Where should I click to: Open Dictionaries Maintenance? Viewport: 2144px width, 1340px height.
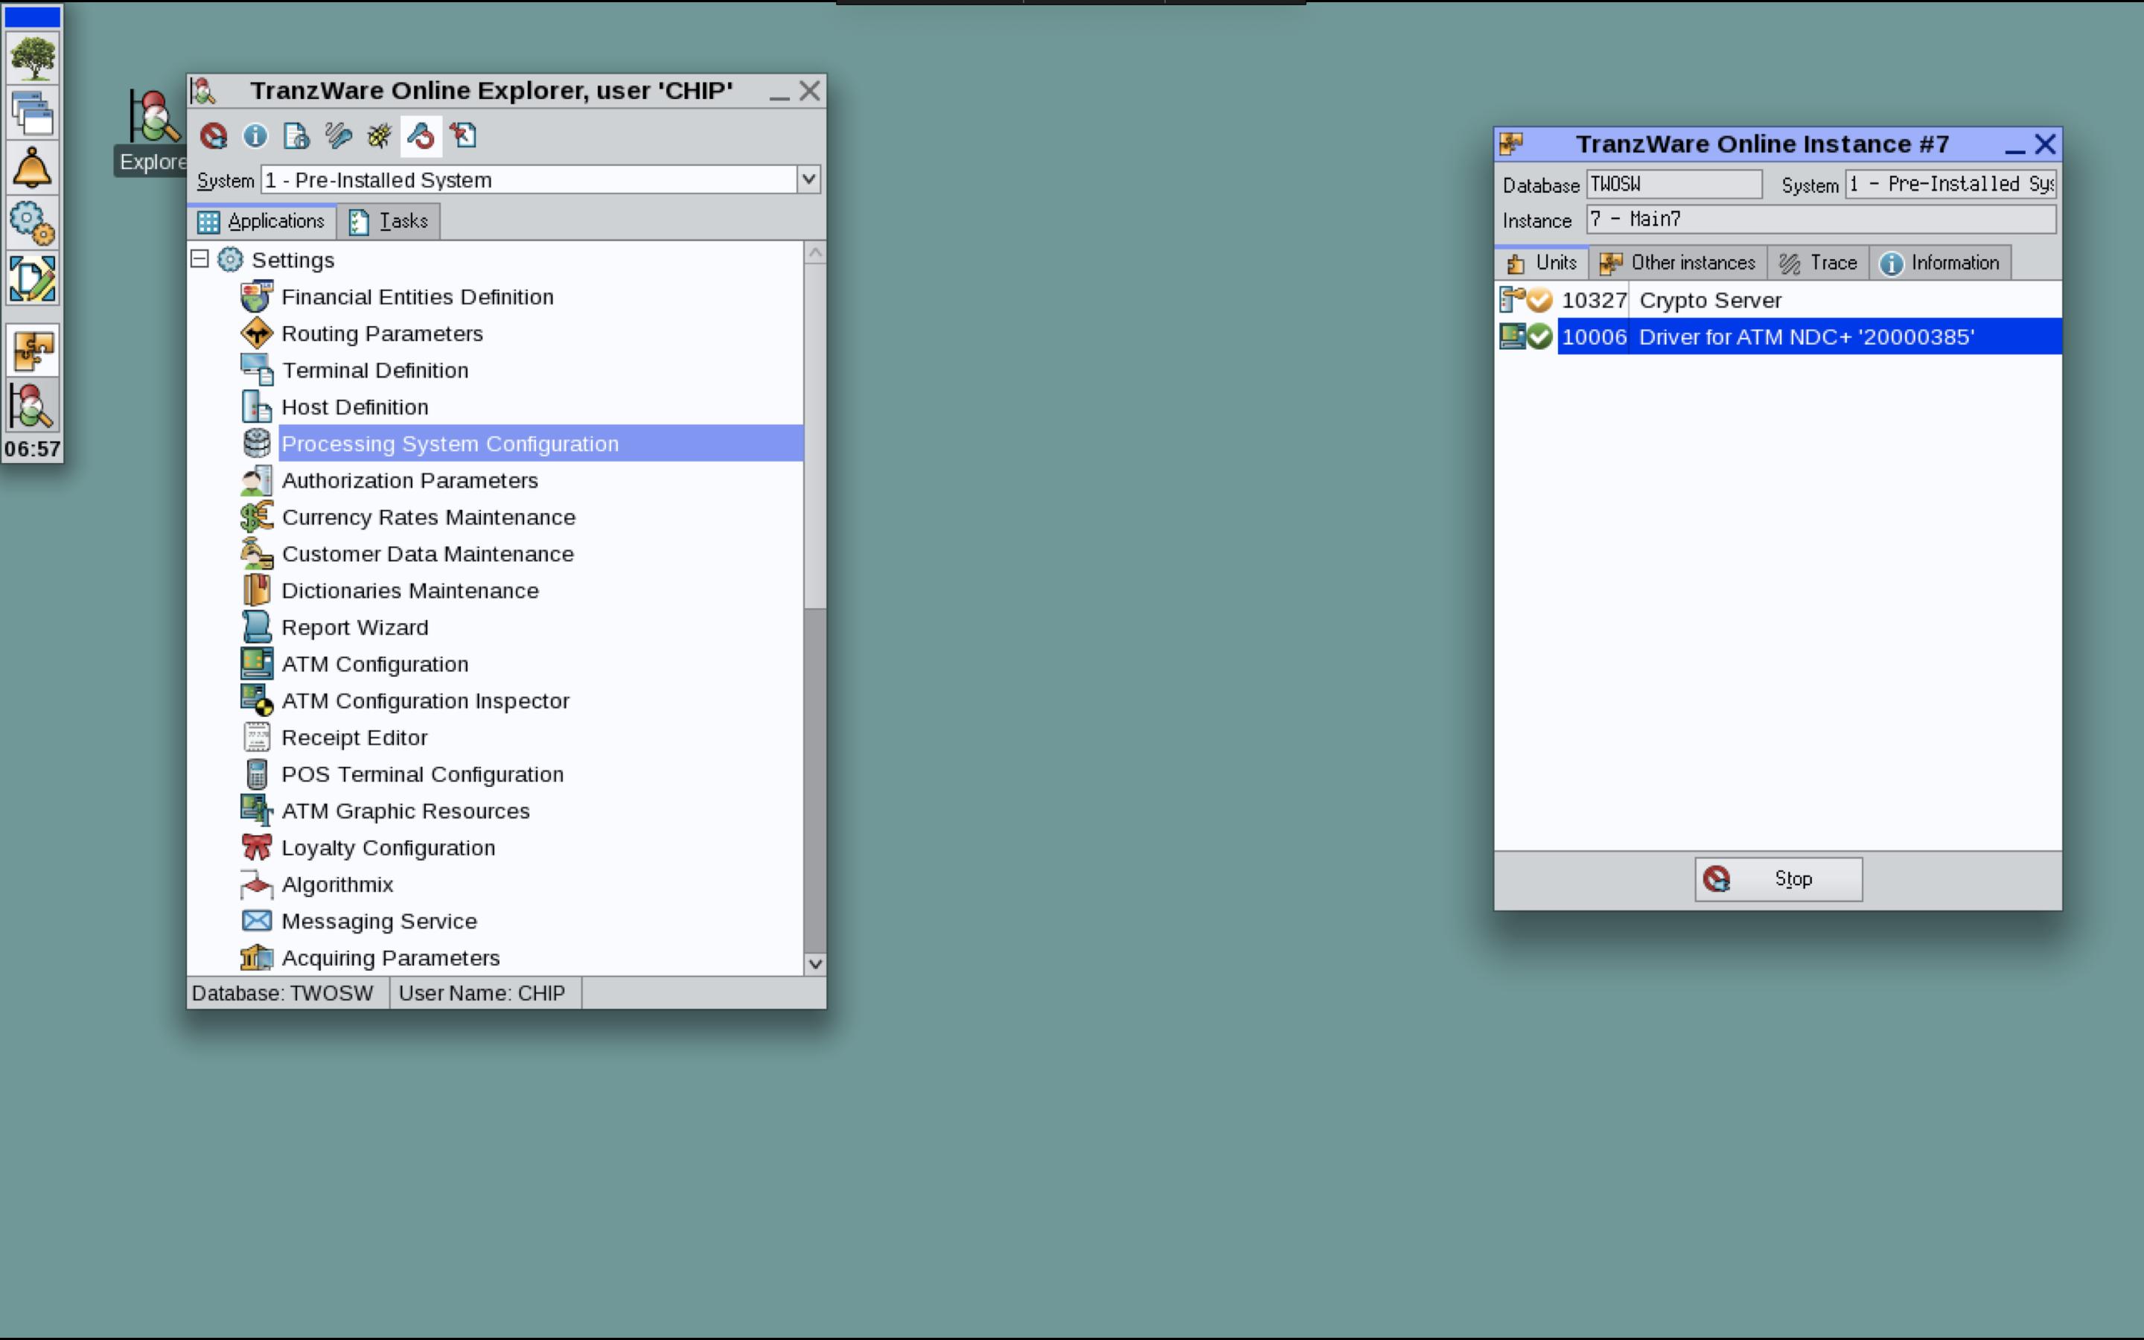pyautogui.click(x=410, y=590)
